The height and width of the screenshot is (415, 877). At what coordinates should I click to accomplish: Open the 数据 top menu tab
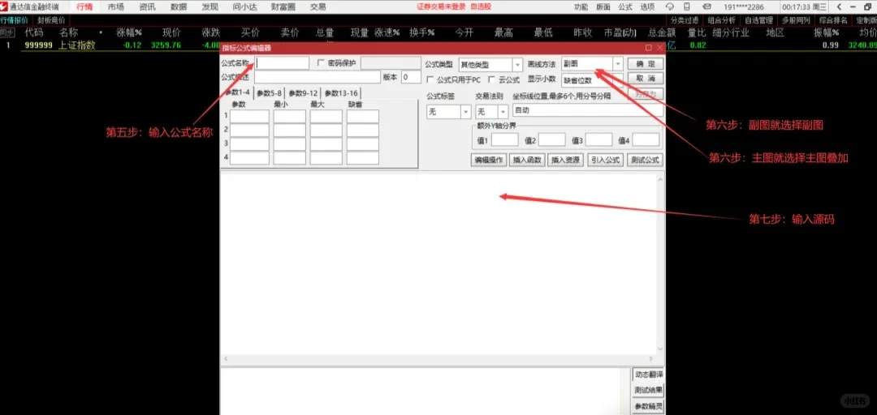[179, 6]
